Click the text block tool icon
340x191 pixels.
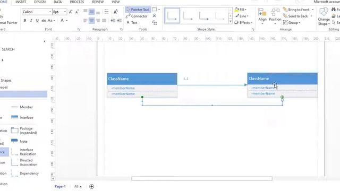155,22
